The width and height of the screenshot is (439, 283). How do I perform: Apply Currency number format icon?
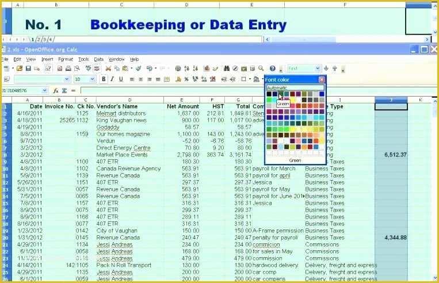178,79
